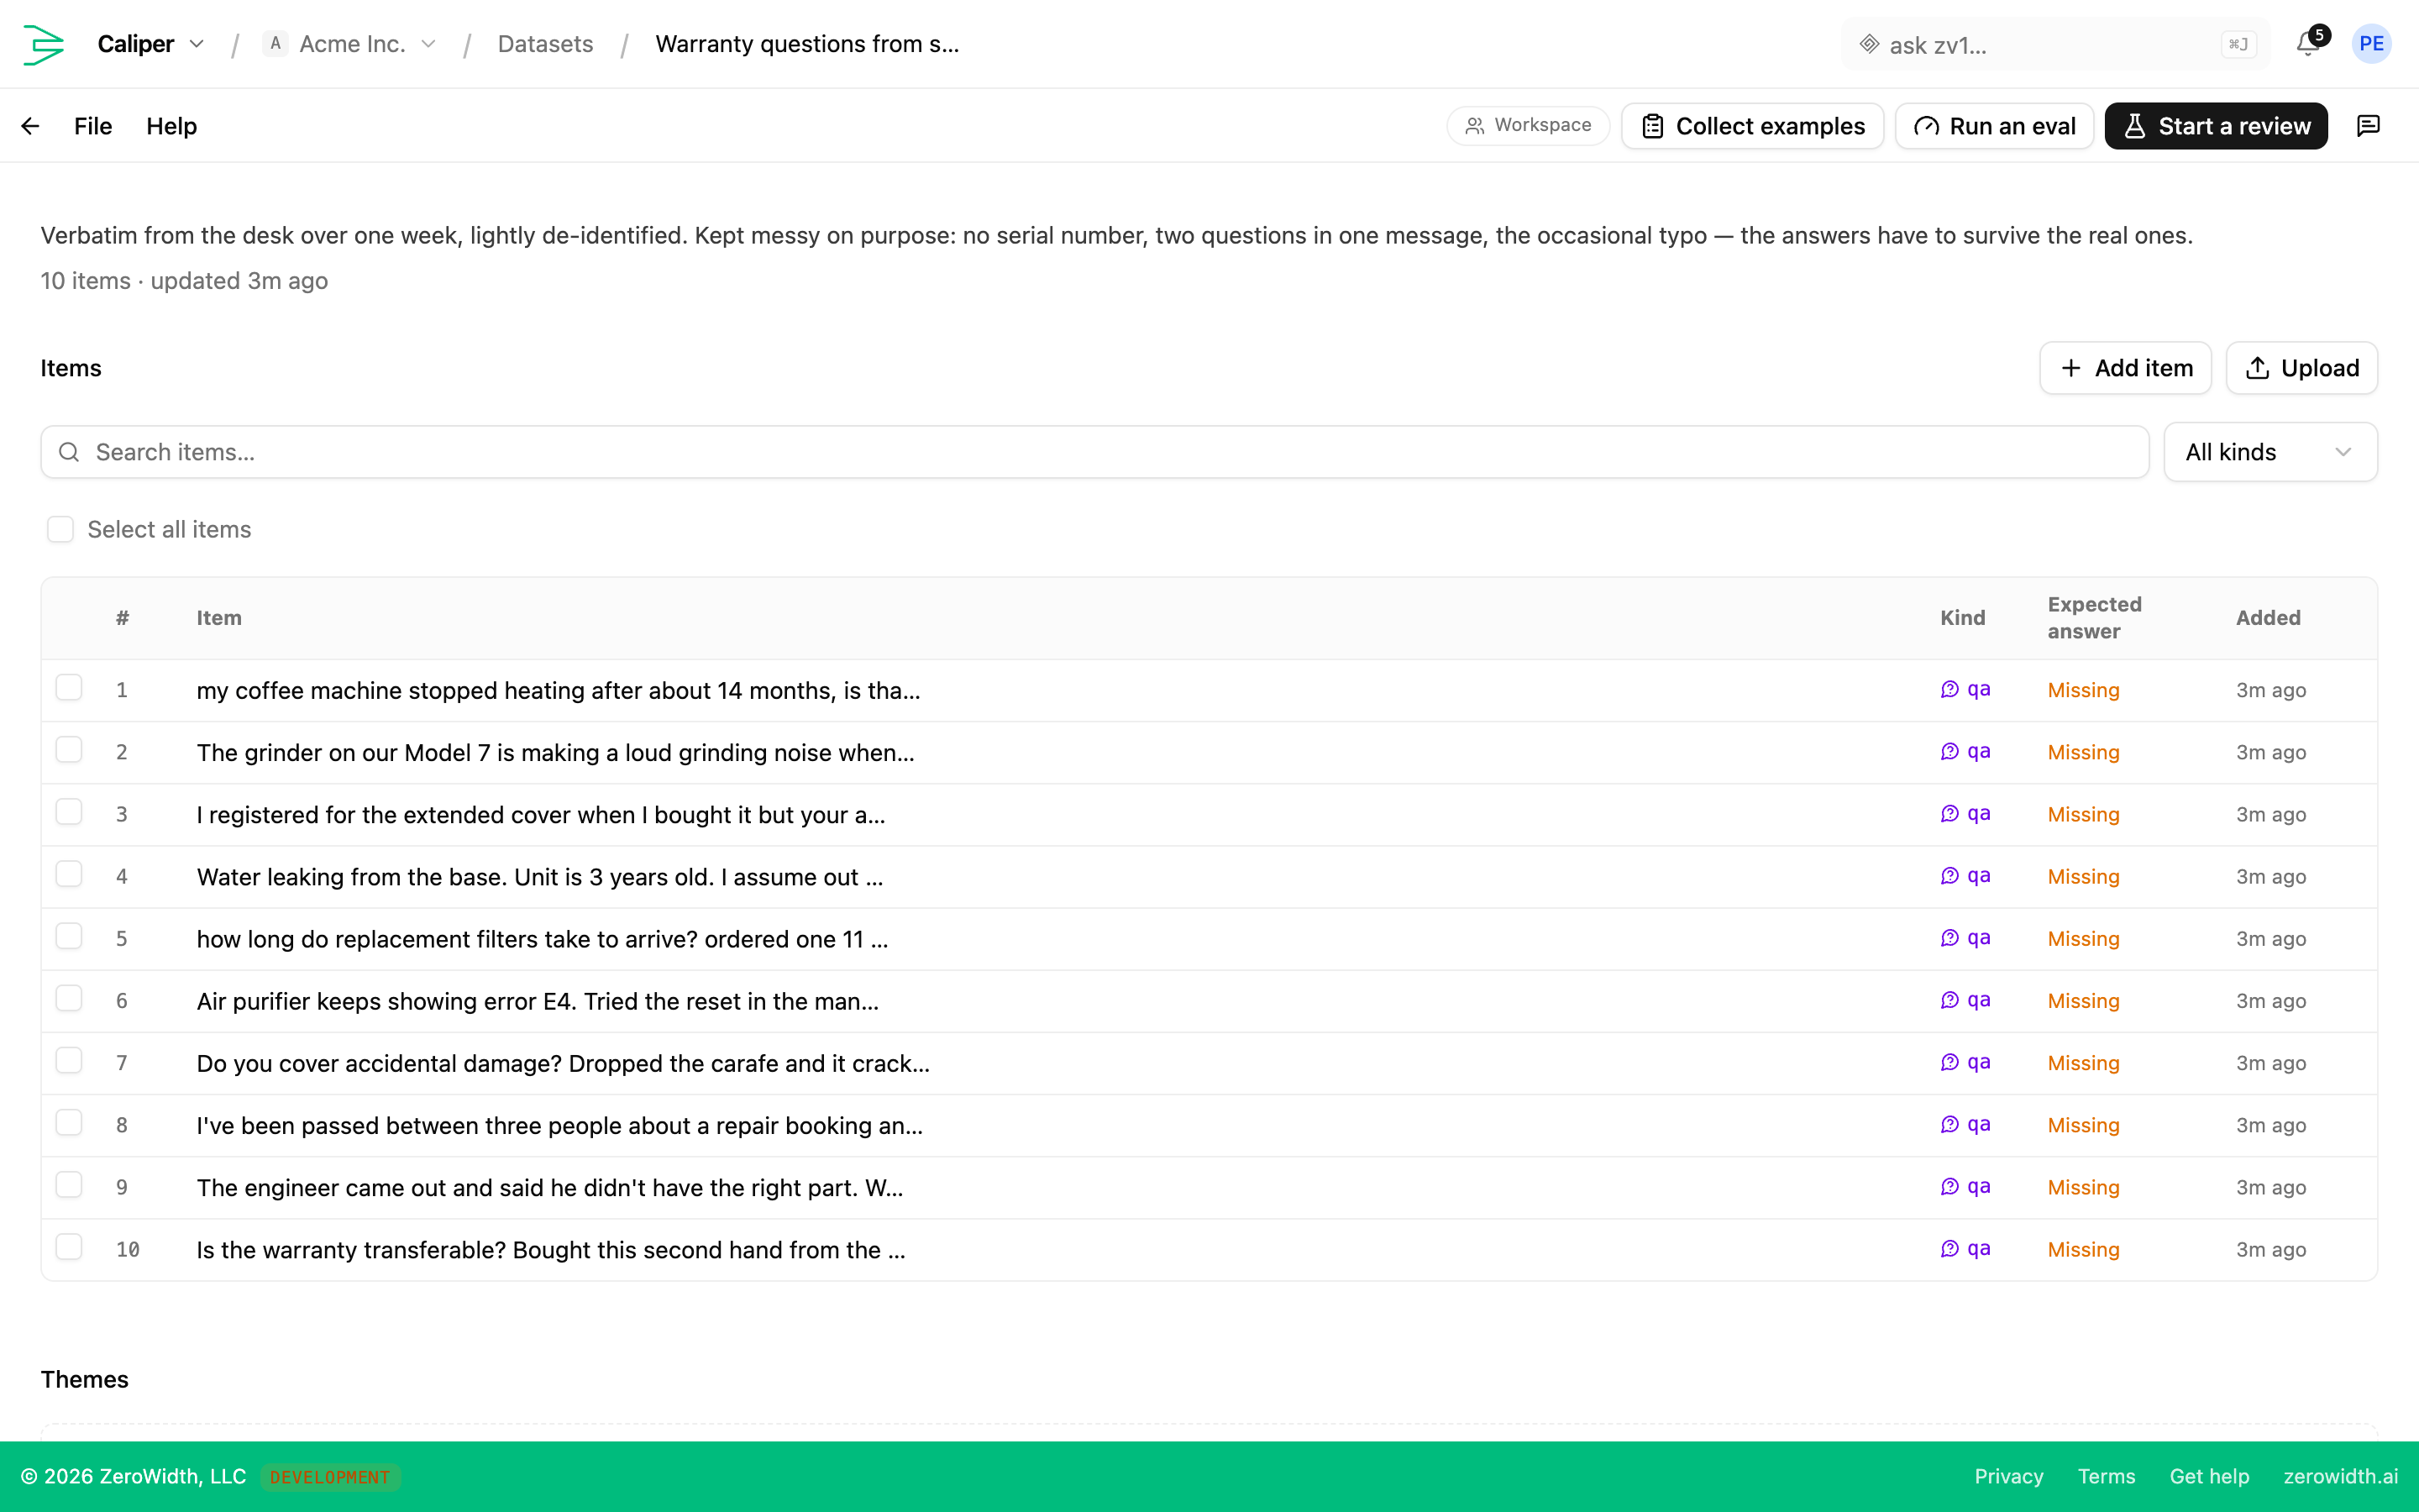Open the All kinds filter dropdown
The height and width of the screenshot is (1512, 2419).
(2270, 452)
